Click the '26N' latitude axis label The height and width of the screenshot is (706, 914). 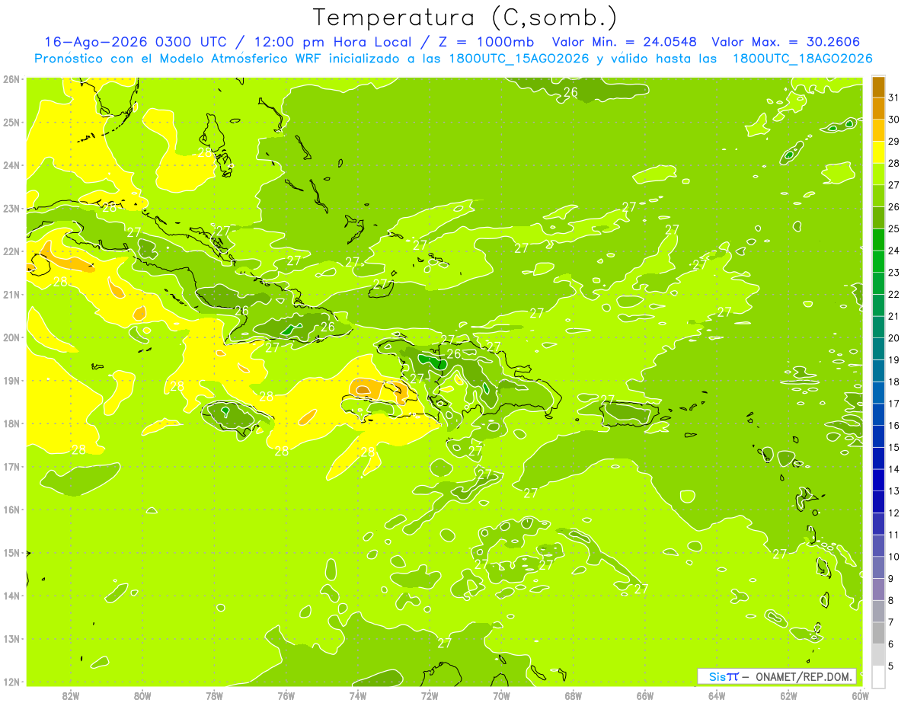pyautogui.click(x=11, y=79)
